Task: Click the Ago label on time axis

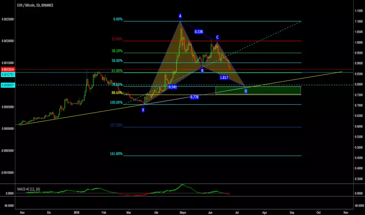Action: [264, 212]
